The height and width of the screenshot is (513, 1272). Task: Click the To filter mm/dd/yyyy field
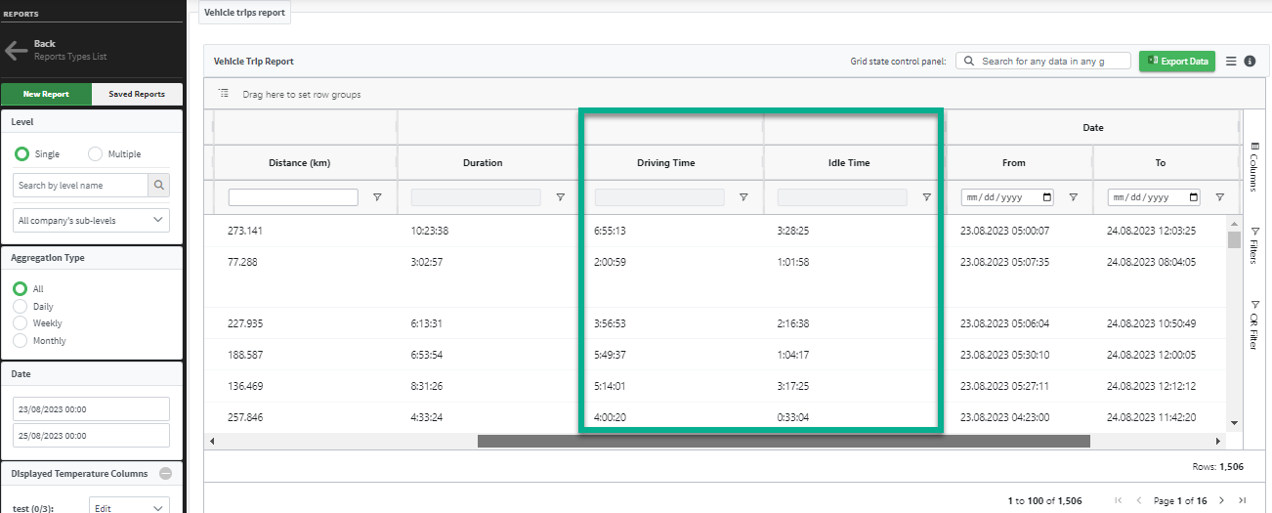pyautogui.click(x=1155, y=197)
